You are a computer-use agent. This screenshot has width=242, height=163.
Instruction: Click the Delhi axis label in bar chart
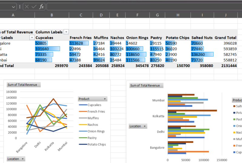(x=161, y=132)
